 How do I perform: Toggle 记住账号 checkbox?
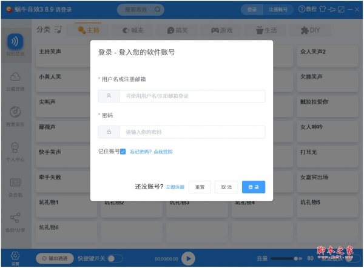(123, 152)
